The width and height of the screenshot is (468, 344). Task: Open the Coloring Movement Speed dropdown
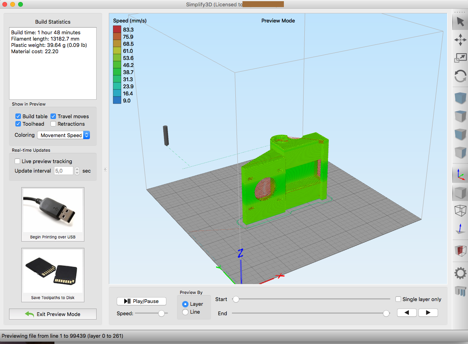point(63,135)
